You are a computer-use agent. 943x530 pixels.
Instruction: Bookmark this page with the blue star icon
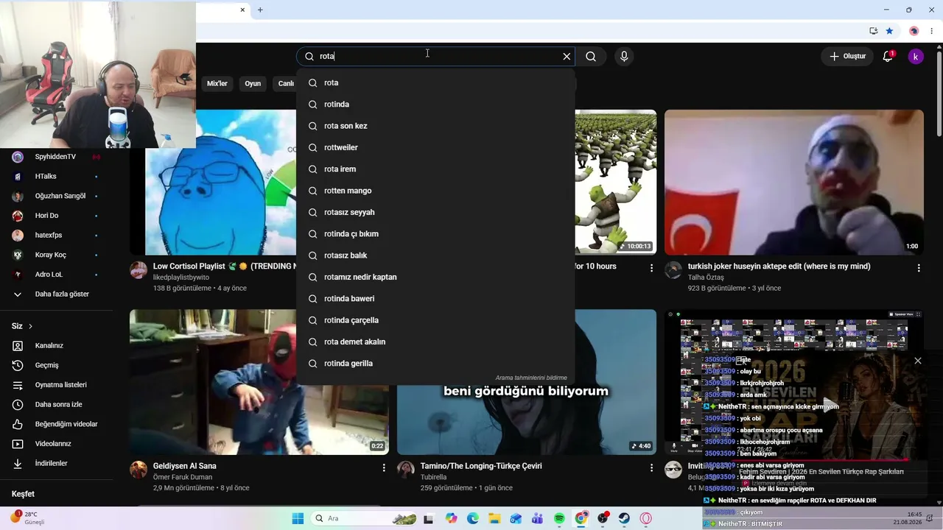[889, 31]
